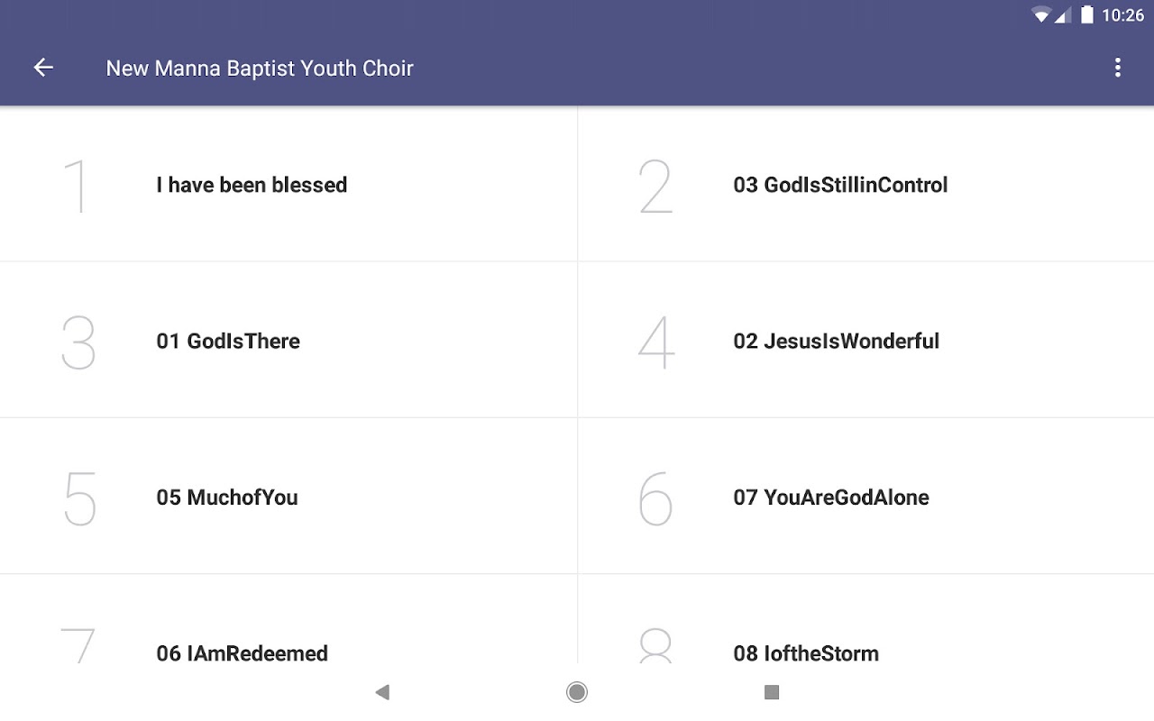Tap the album title "New Manna Baptist Youth Choir"
1154x721 pixels.
(260, 68)
